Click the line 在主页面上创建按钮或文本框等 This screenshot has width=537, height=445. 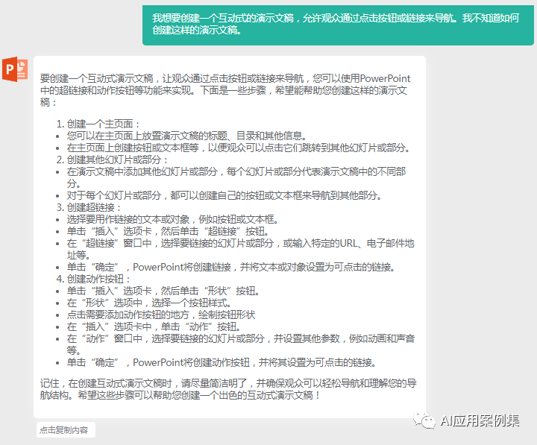point(239,148)
